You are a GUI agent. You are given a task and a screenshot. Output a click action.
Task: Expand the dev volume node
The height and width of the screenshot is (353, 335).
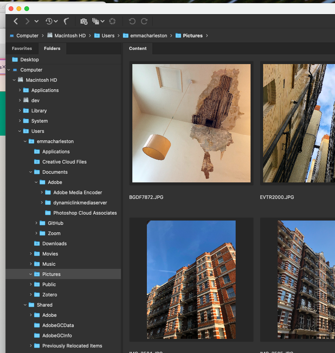coord(20,100)
